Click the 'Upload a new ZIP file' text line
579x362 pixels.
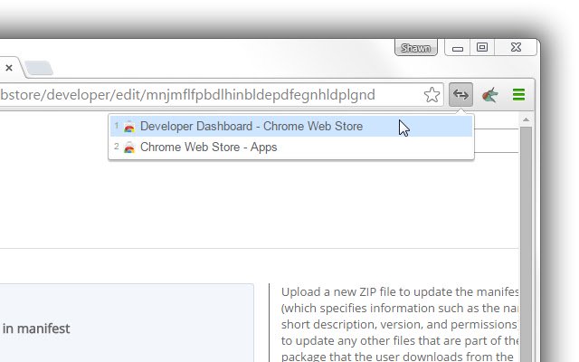coord(400,291)
